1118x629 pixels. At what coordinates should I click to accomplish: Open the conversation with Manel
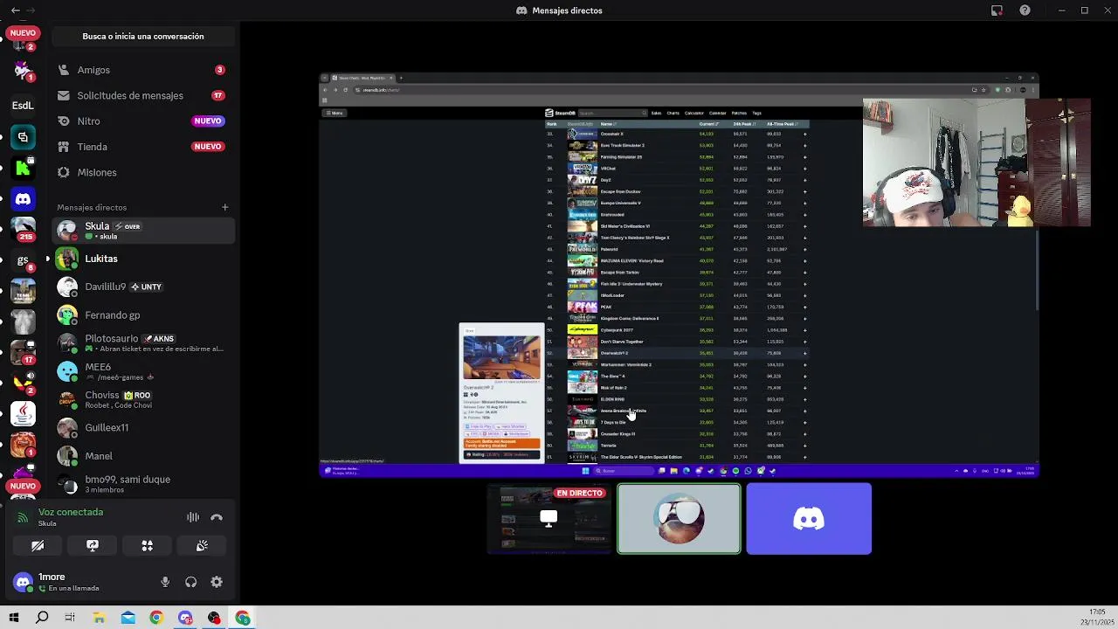[142, 456]
